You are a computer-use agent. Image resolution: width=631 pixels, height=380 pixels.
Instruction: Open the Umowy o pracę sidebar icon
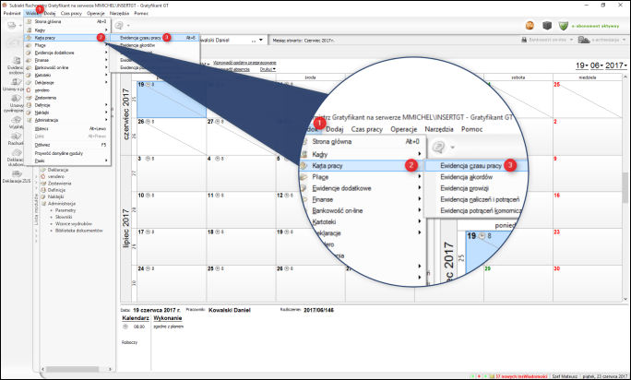[x=16, y=82]
